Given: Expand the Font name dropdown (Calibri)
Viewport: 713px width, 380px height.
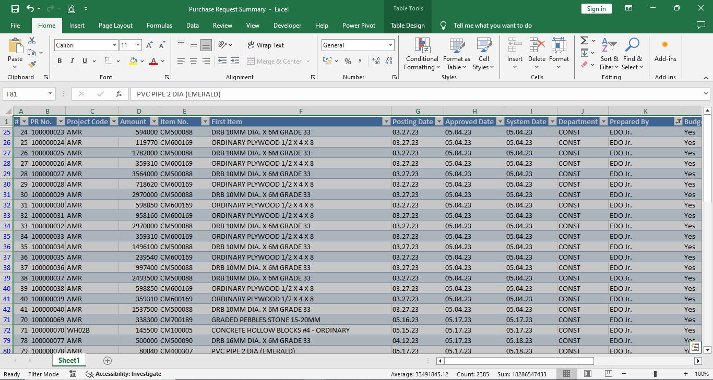Looking at the screenshot, I should click(x=114, y=45).
